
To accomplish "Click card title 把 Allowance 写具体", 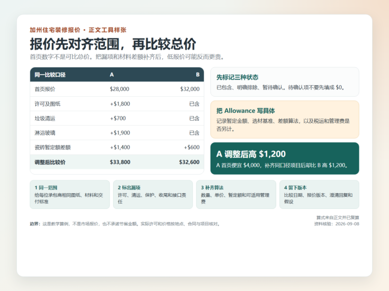I will (246, 111).
